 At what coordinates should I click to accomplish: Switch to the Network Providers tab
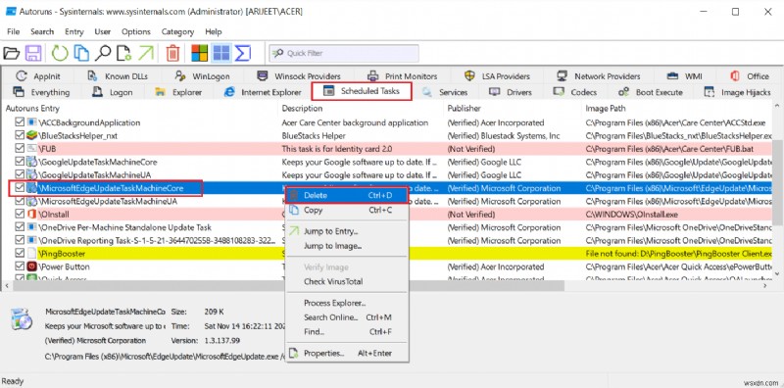(599, 76)
